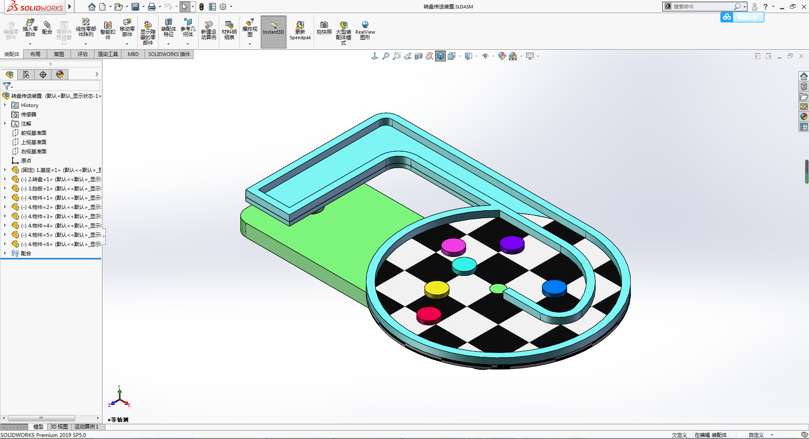809x439 pixels.
Task: Save the document with the floppy disk icon
Action: [135, 7]
